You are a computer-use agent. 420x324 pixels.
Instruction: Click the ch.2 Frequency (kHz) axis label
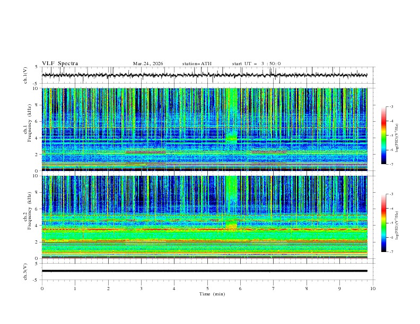[28, 211]
